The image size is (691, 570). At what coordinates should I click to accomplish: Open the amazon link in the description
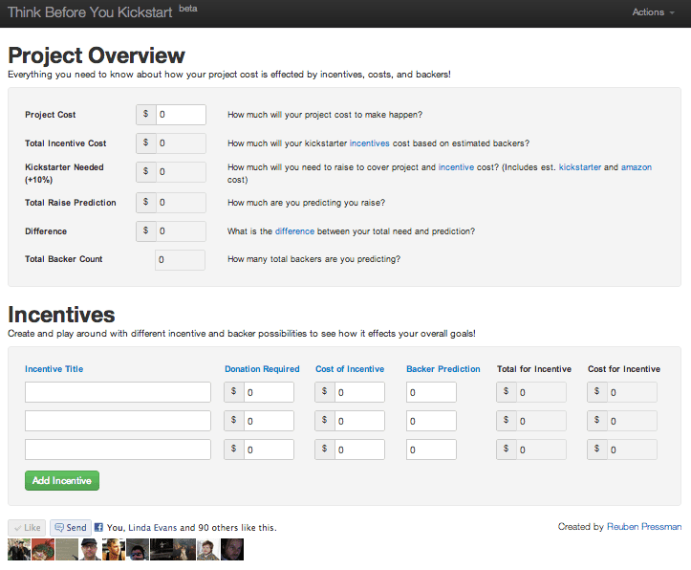[637, 167]
